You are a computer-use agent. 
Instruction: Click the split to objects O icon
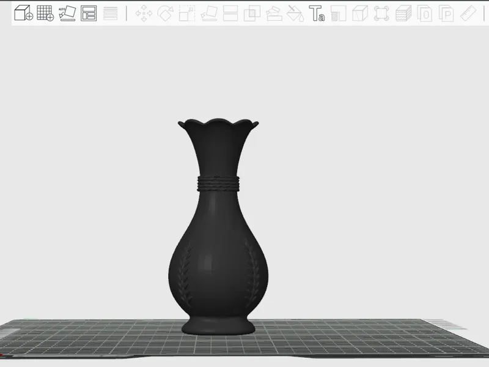[425, 13]
